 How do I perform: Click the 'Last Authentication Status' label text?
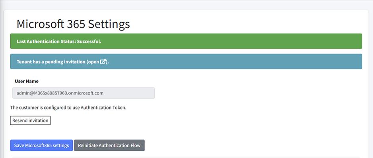46,42
